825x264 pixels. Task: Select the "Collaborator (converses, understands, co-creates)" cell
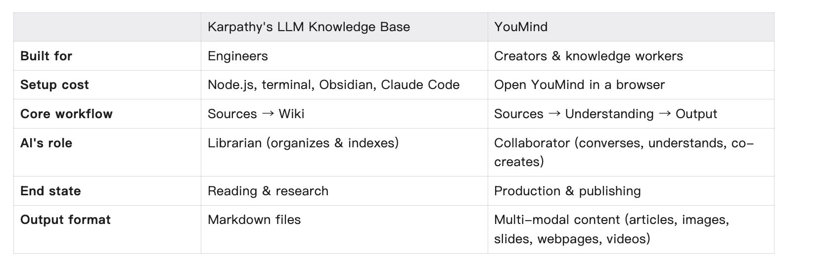(x=623, y=152)
